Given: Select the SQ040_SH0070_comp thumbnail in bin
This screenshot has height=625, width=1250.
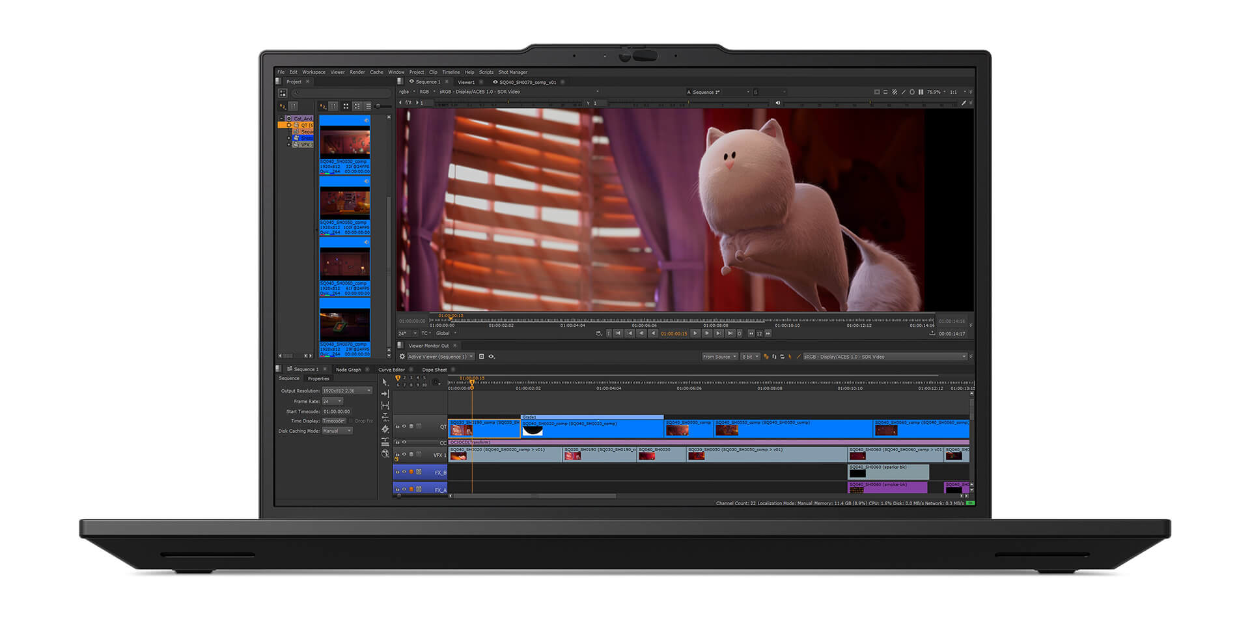Looking at the screenshot, I should point(344,324).
